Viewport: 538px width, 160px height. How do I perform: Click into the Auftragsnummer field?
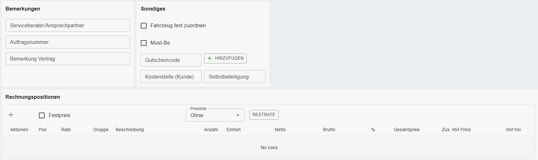(67, 42)
